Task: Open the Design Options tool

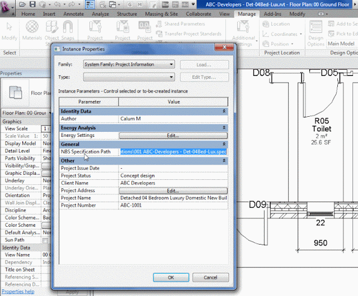Action: tap(315, 34)
